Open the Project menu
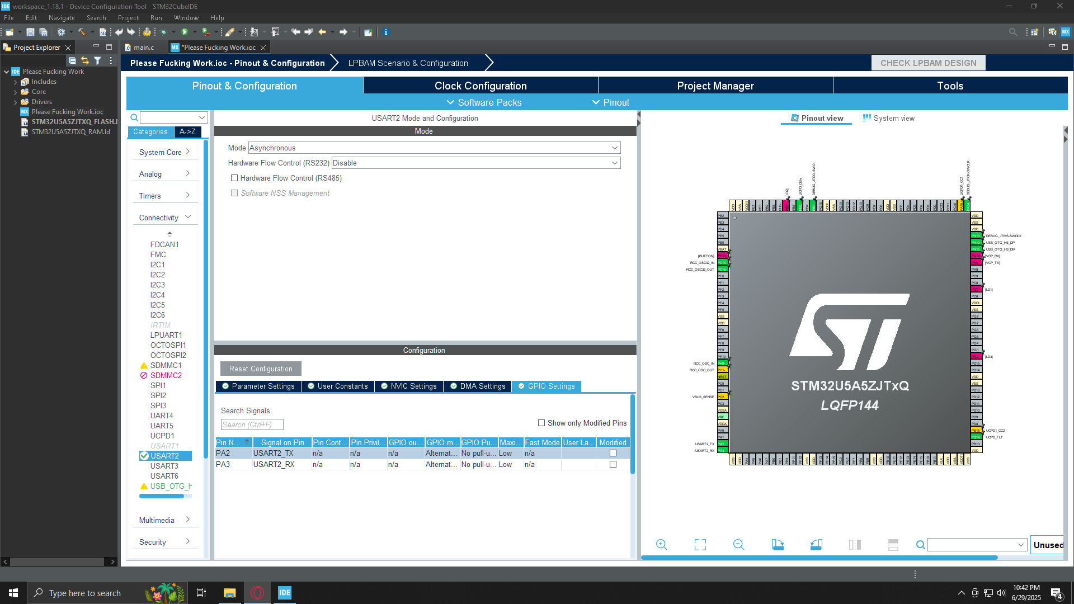 pos(128,17)
